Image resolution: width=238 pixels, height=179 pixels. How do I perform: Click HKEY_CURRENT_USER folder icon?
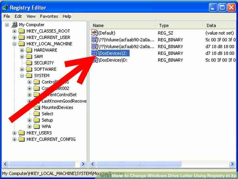(x=22, y=37)
